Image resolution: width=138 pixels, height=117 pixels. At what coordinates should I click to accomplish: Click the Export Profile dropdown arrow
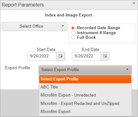(127, 69)
